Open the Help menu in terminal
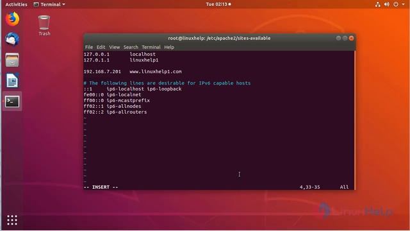Viewport: 410px width, 231px height. [x=169, y=47]
